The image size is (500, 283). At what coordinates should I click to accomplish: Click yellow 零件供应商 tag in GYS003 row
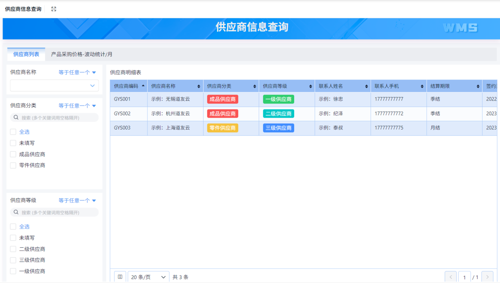pos(222,128)
